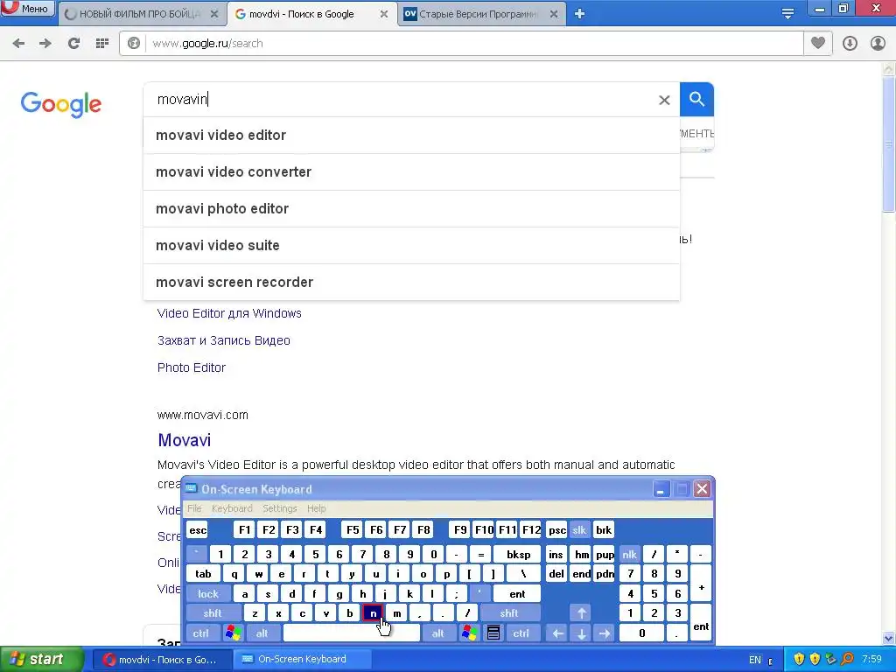Click the address bar URL field
This screenshot has height=672, width=896.
pos(474,44)
